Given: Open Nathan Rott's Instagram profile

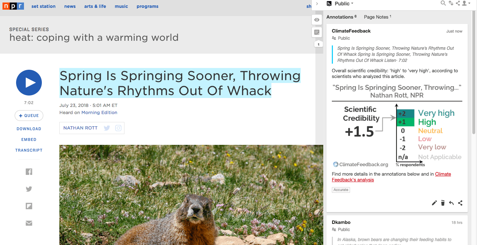Looking at the screenshot, I should click(118, 128).
